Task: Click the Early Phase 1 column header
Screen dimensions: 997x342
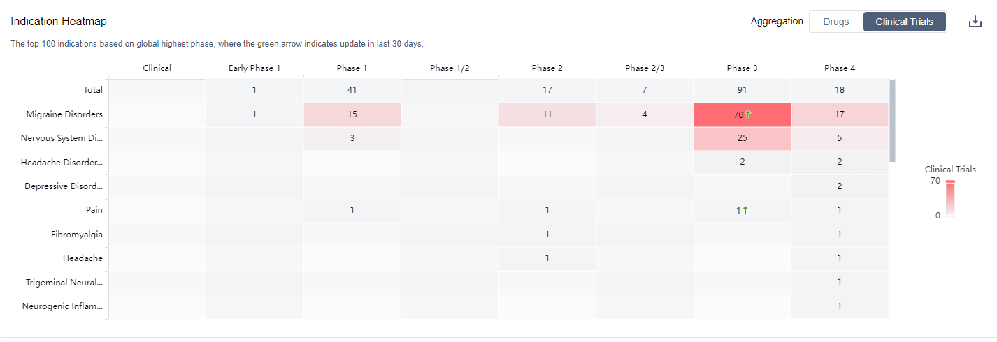Action: [254, 68]
